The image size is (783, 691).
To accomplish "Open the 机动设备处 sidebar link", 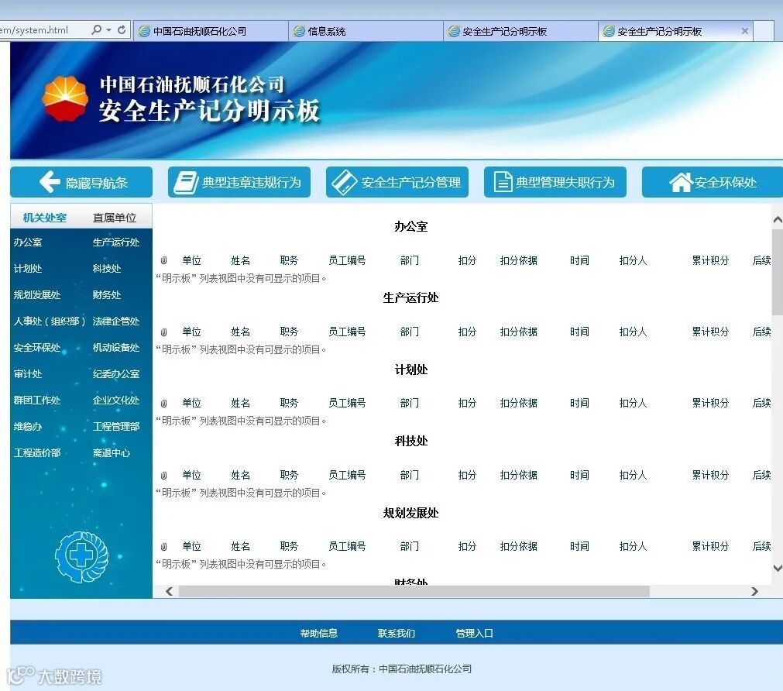I will pos(116,348).
